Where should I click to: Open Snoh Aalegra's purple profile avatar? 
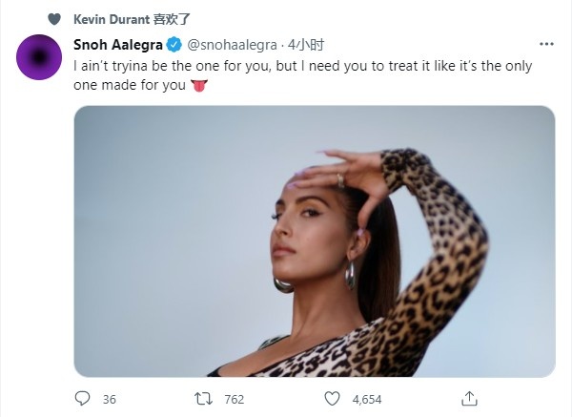coord(41,59)
